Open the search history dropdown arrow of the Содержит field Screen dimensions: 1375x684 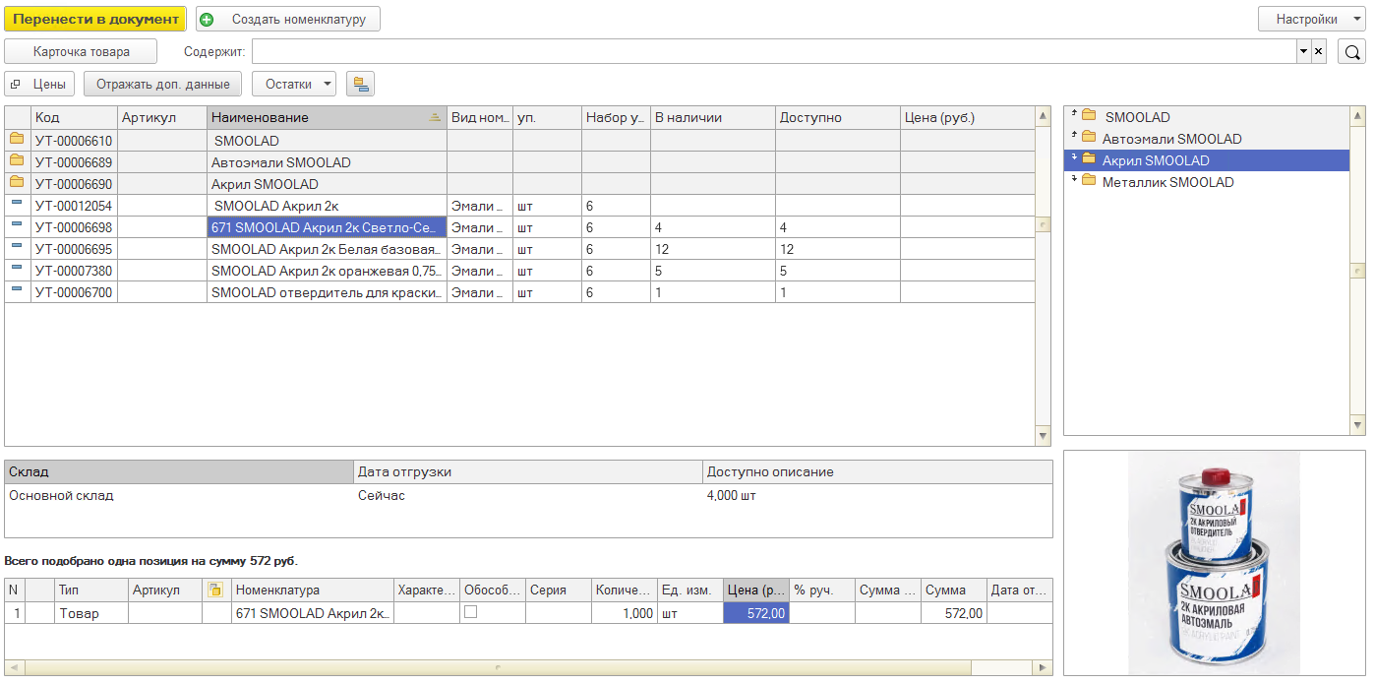[x=1304, y=52]
